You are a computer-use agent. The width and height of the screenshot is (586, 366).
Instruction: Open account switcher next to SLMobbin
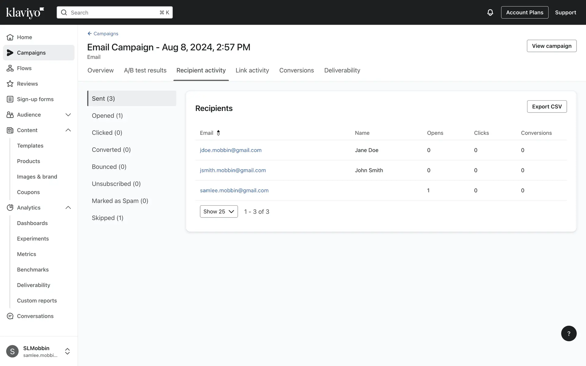tap(67, 351)
